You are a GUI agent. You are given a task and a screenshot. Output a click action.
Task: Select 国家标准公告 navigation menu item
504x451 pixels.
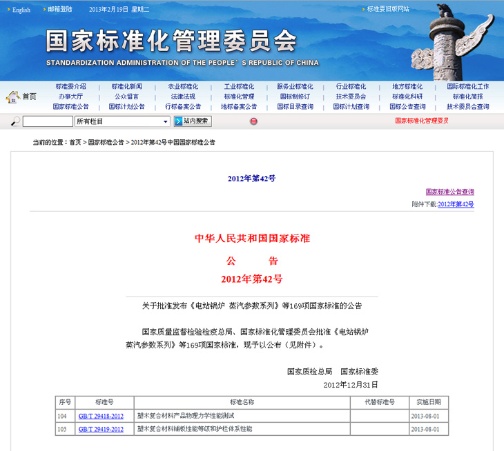[x=71, y=107]
